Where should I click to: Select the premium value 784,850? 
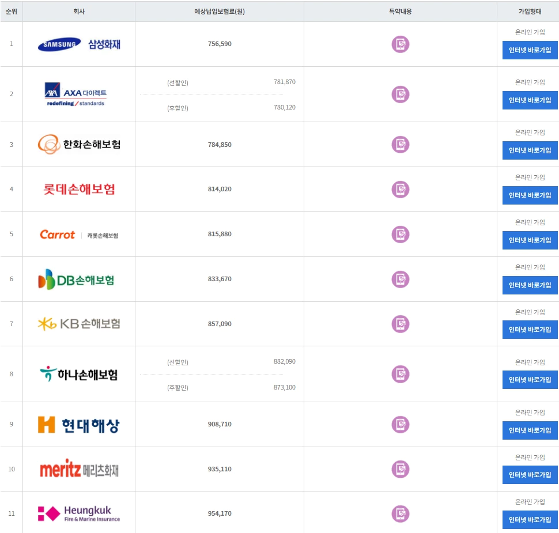point(220,145)
